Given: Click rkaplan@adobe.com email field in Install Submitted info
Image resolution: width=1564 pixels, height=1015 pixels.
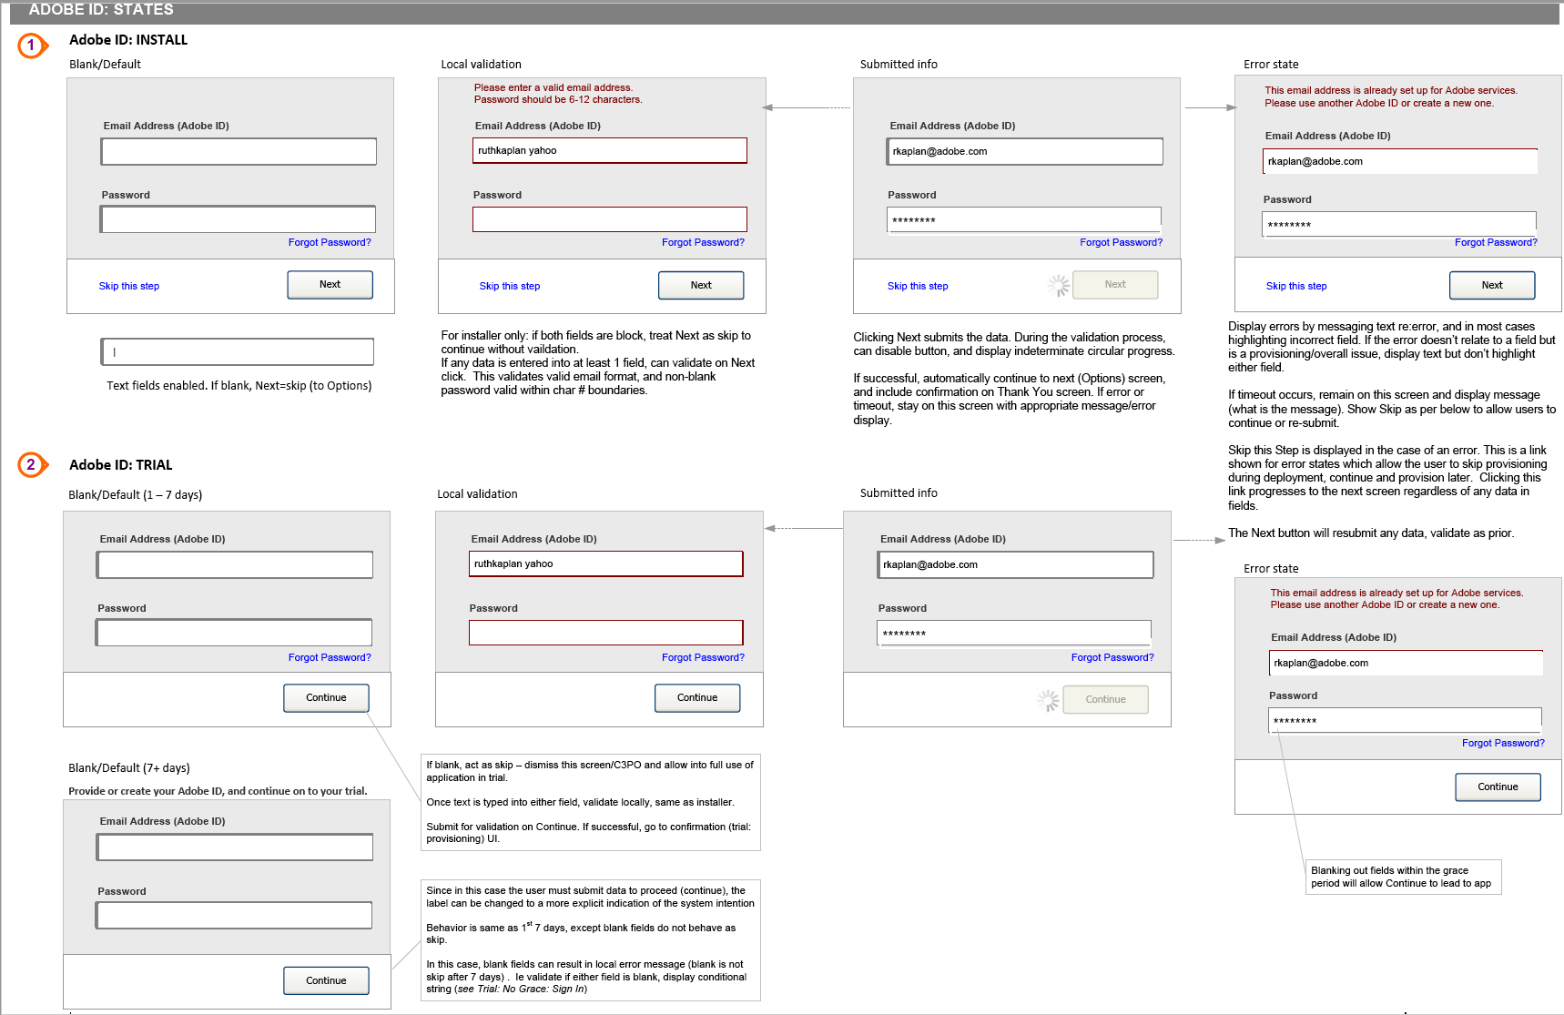Looking at the screenshot, I should tap(1025, 151).
